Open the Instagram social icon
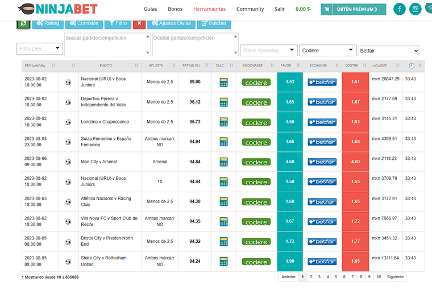This screenshot has height=289, width=432. pyautogui.click(x=415, y=9)
